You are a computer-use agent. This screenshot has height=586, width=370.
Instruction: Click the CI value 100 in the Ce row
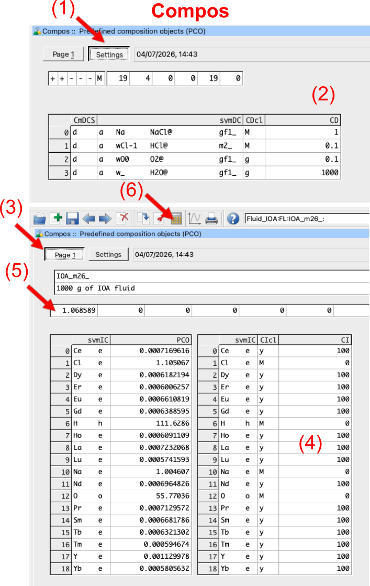pyautogui.click(x=315, y=351)
